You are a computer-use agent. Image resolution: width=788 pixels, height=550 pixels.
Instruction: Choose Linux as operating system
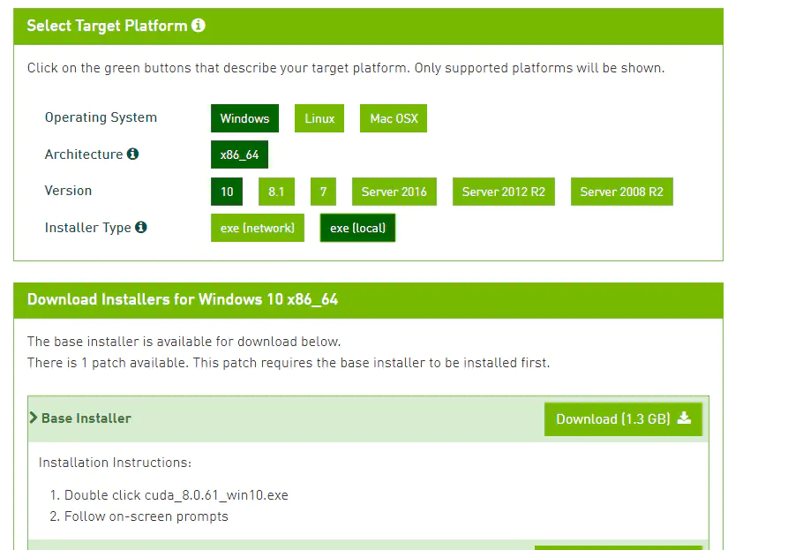319,118
